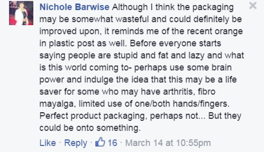264x152 pixels.
Task: Open Nichole Barwise's profile from her name
Action: point(74,7)
